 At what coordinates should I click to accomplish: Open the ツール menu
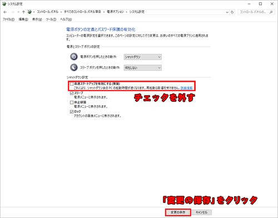click(51, 19)
